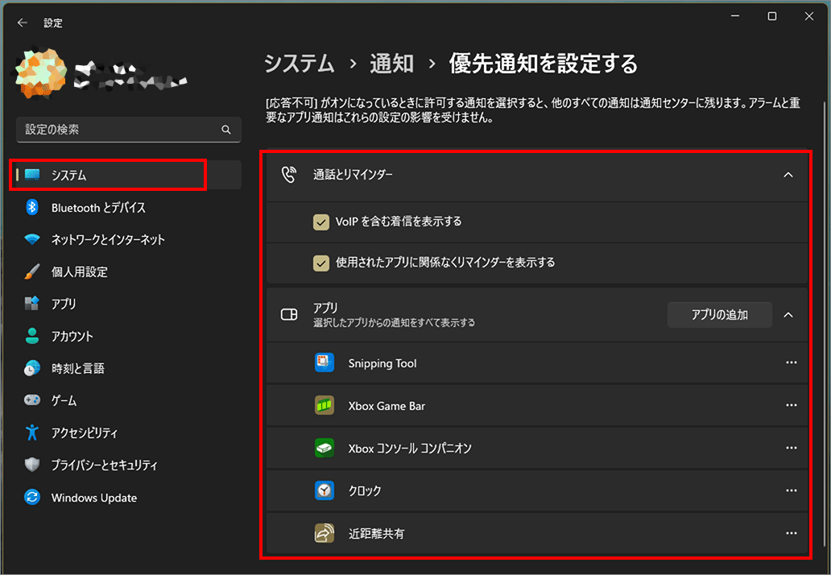Open プライバシーとセキュリティ settings
831x575 pixels.
tap(128, 465)
